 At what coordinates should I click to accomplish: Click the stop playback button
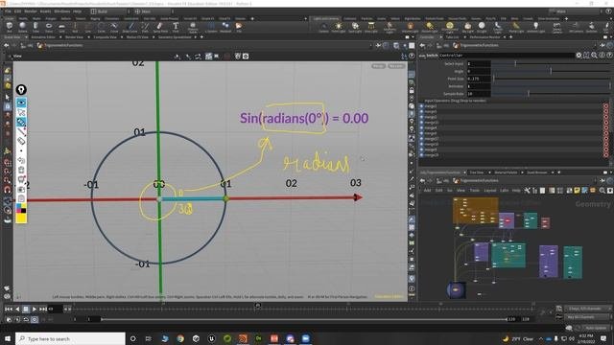pos(26,309)
